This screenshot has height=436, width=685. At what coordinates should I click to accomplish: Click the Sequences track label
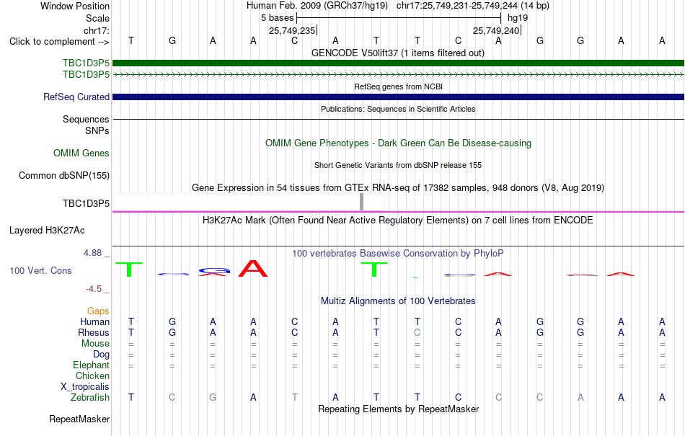[x=86, y=119]
